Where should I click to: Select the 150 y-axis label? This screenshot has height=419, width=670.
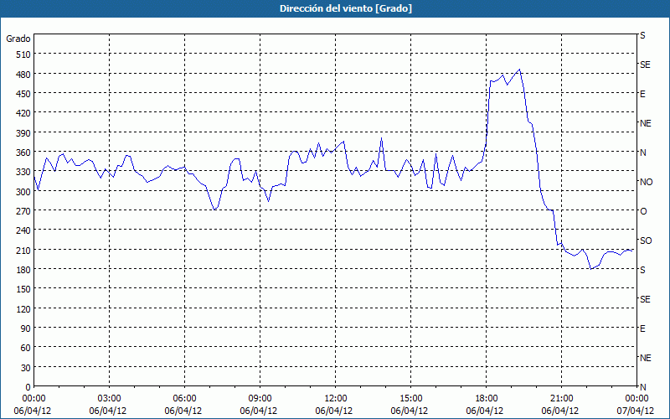tap(24, 289)
